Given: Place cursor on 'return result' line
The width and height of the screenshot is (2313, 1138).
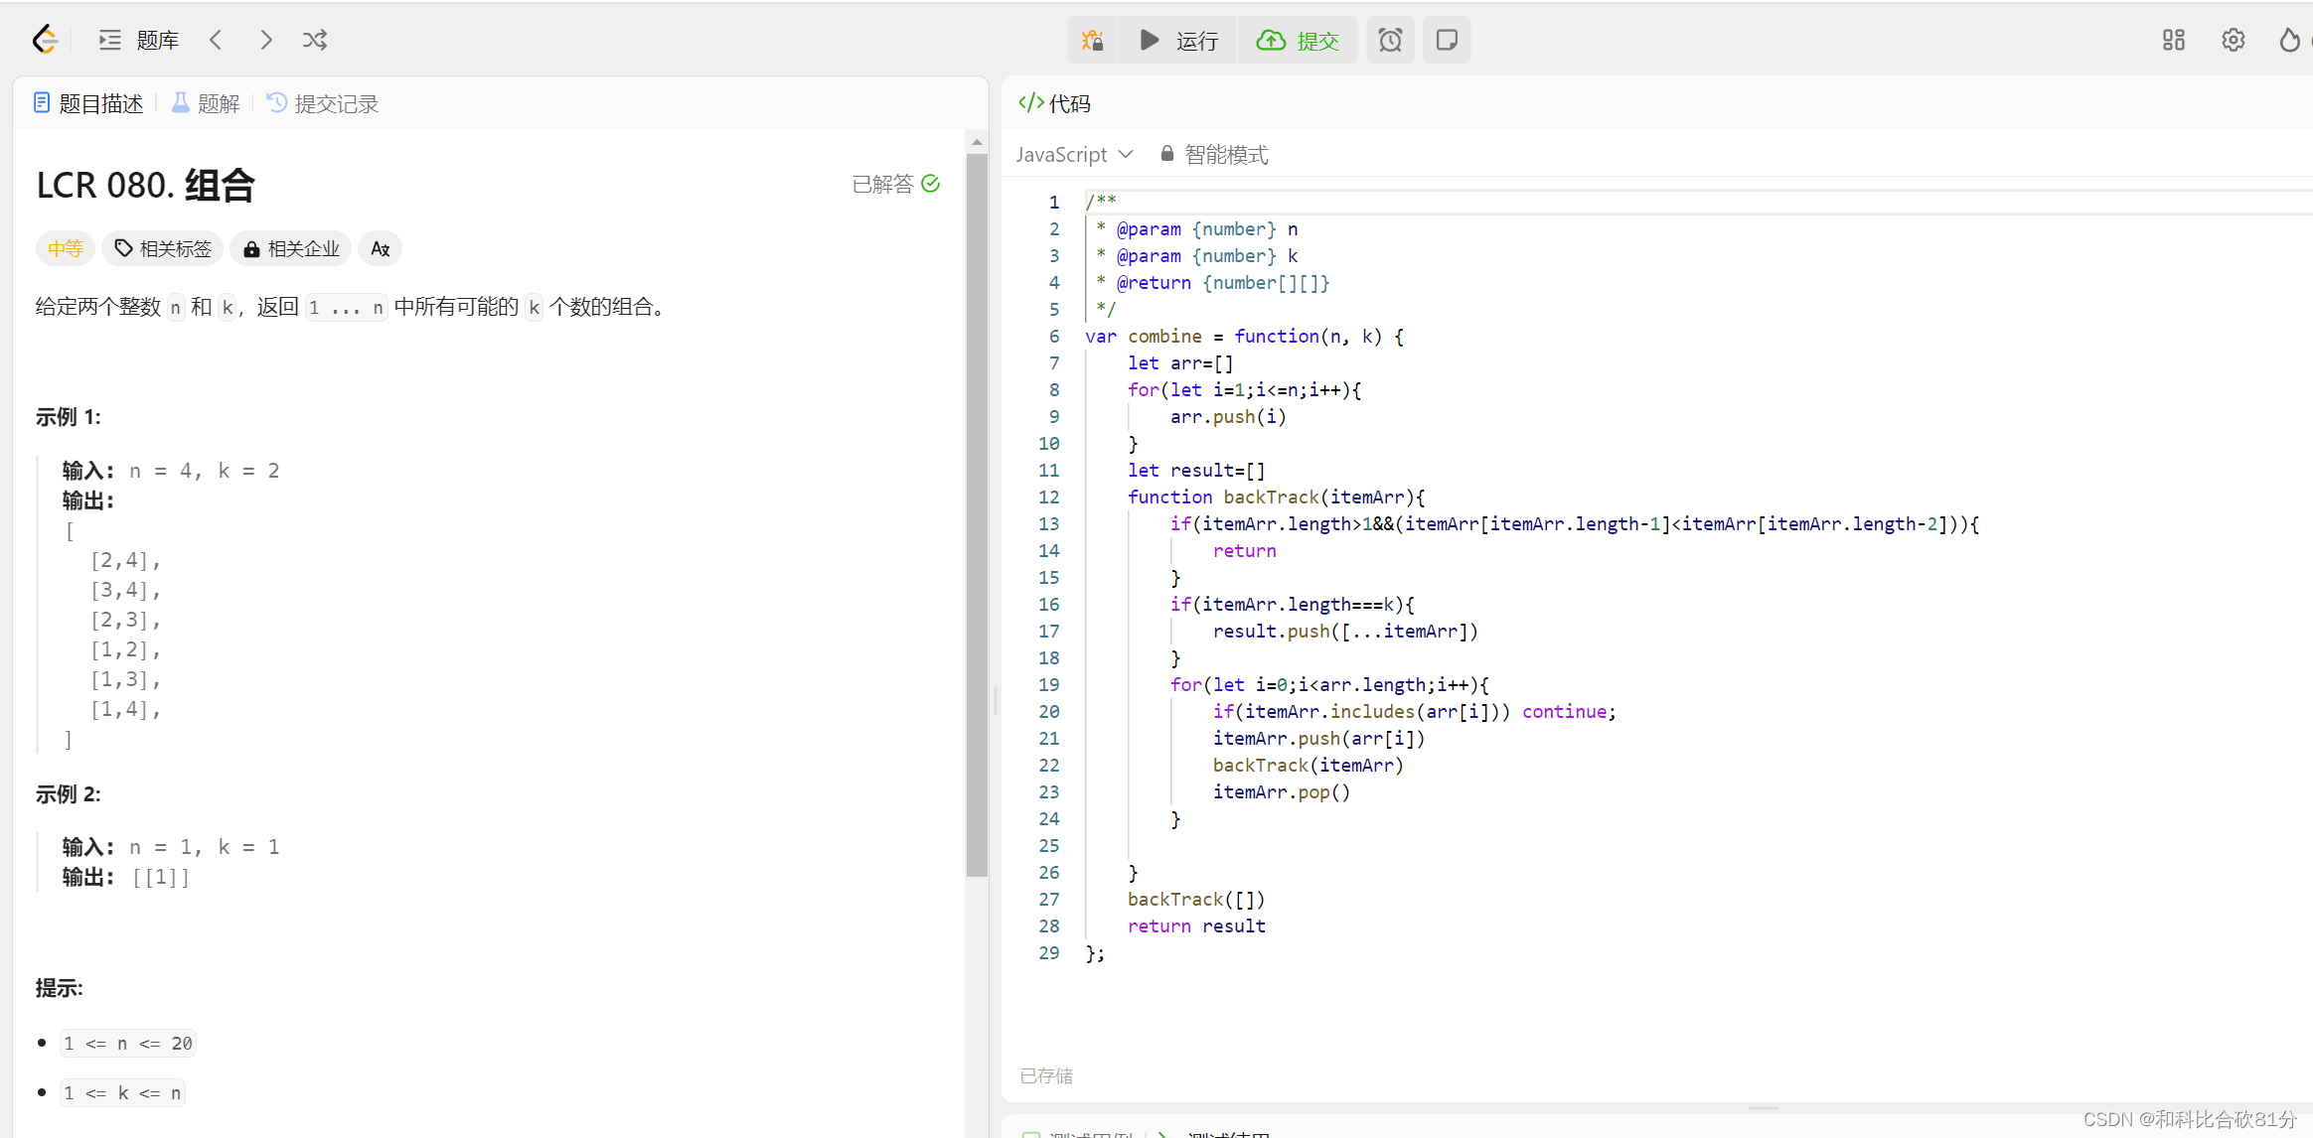Looking at the screenshot, I should [x=1196, y=925].
